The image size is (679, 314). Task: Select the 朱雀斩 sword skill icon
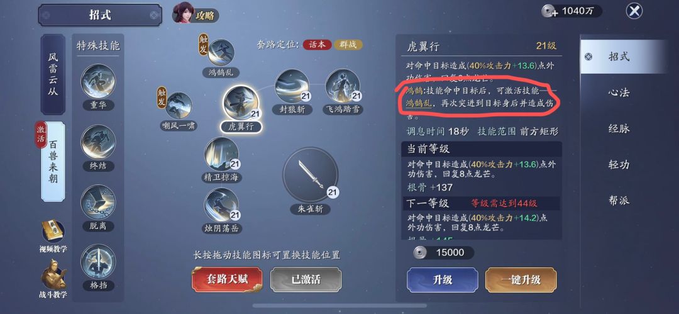[310, 174]
